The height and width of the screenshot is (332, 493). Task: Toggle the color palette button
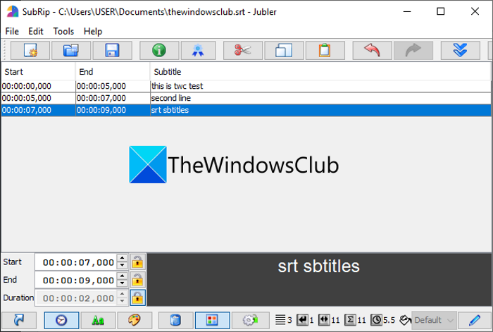pyautogui.click(x=135, y=320)
